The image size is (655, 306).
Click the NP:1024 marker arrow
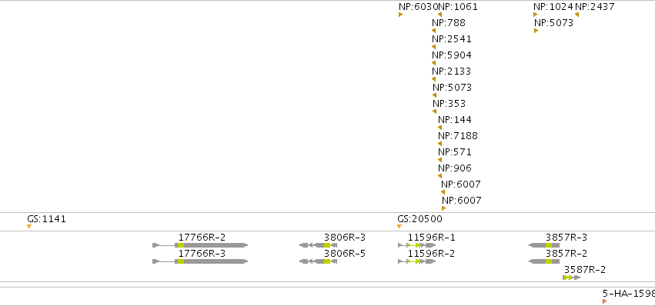536,15
